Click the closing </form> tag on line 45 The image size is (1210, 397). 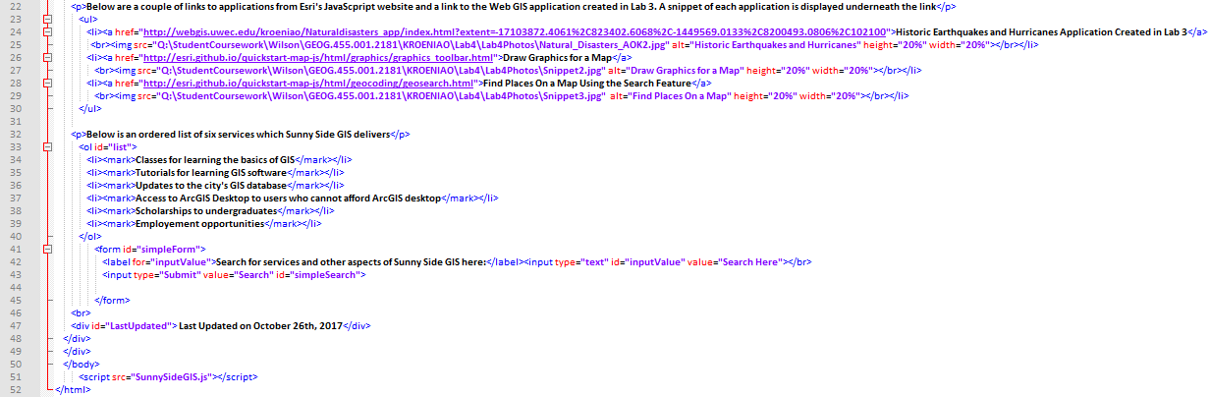point(113,300)
